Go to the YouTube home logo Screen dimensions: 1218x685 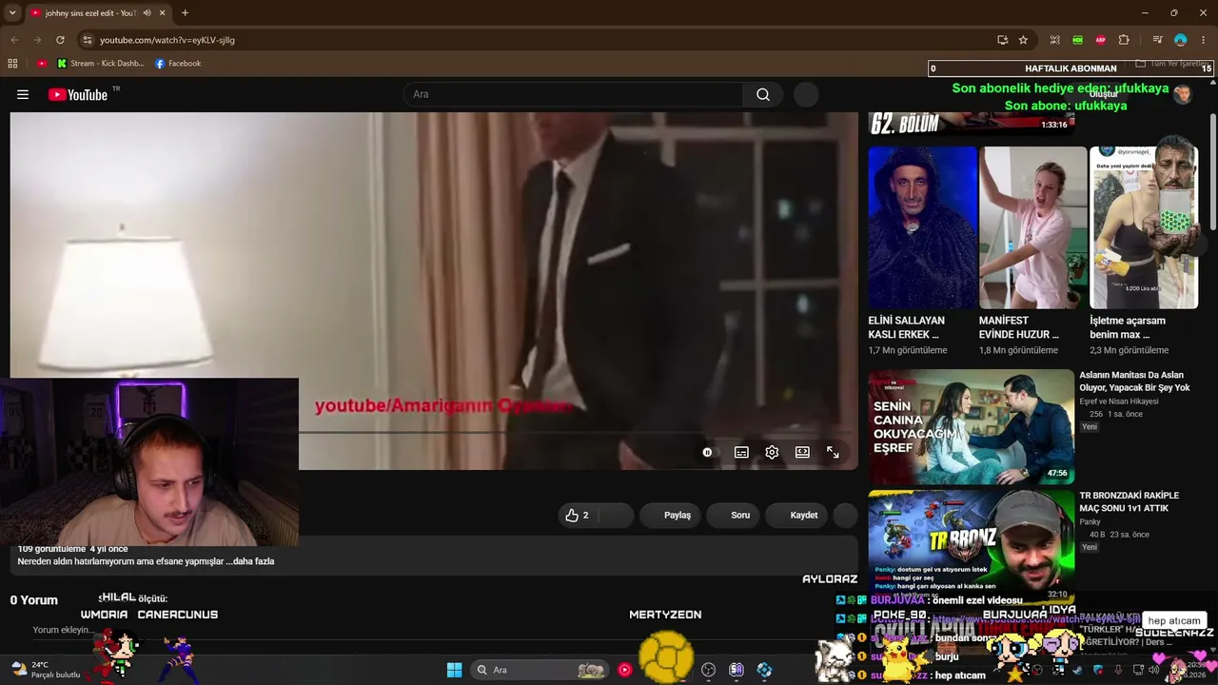click(x=78, y=94)
